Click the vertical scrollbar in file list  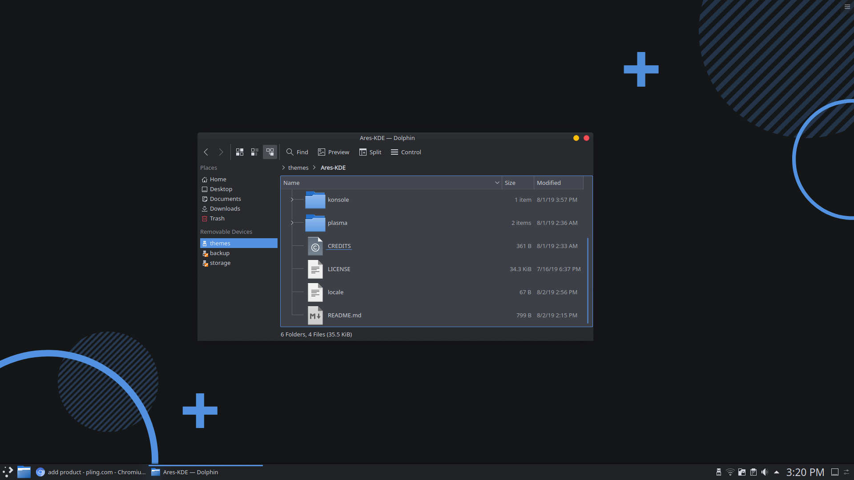coord(588,280)
